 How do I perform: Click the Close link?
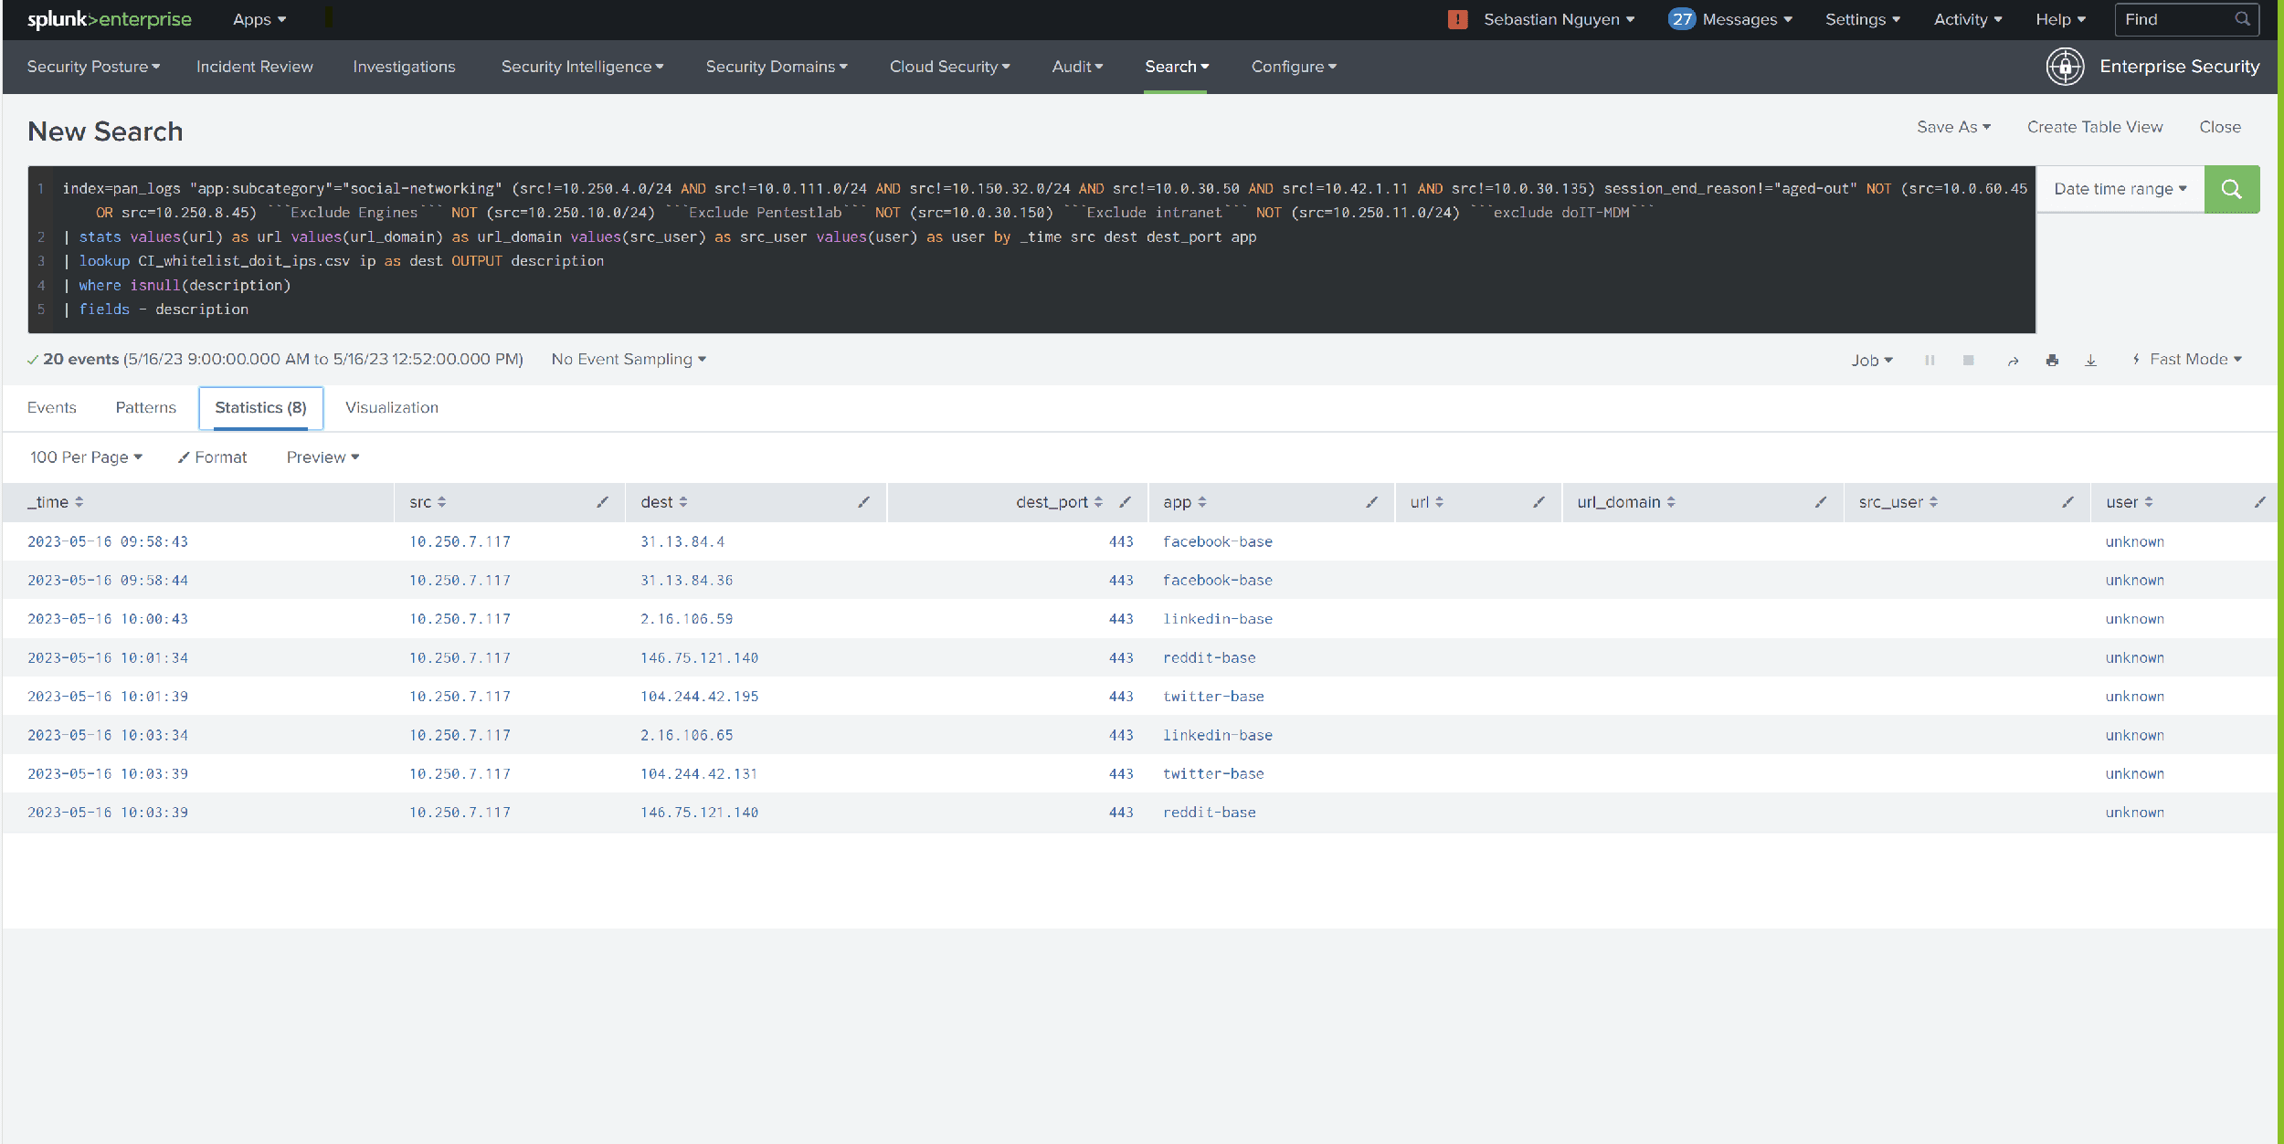[2220, 127]
